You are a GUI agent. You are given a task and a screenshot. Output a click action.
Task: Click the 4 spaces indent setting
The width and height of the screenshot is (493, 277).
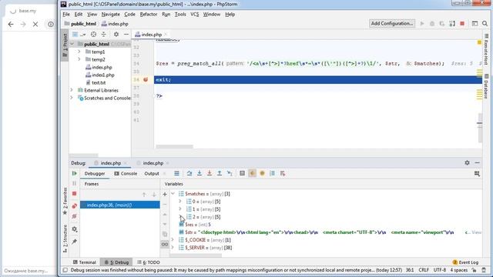[459, 270]
